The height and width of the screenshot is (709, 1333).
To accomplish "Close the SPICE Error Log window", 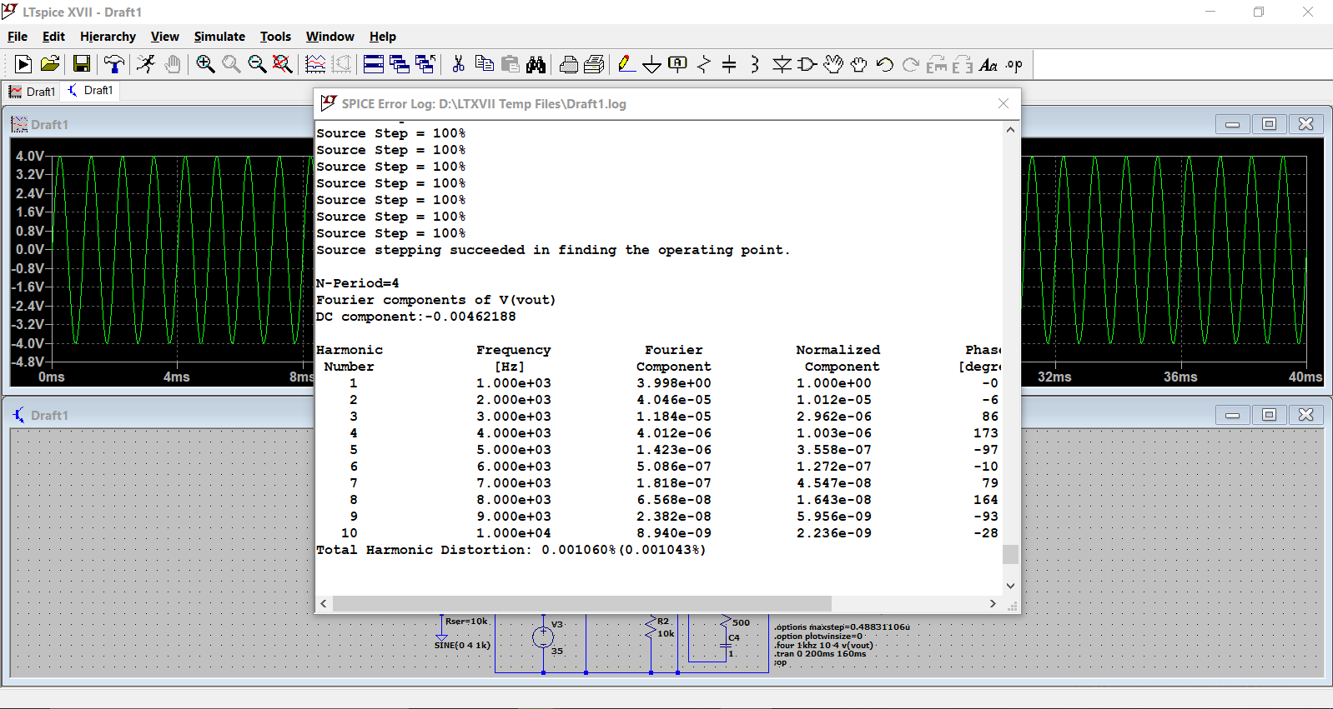I will pyautogui.click(x=1004, y=103).
